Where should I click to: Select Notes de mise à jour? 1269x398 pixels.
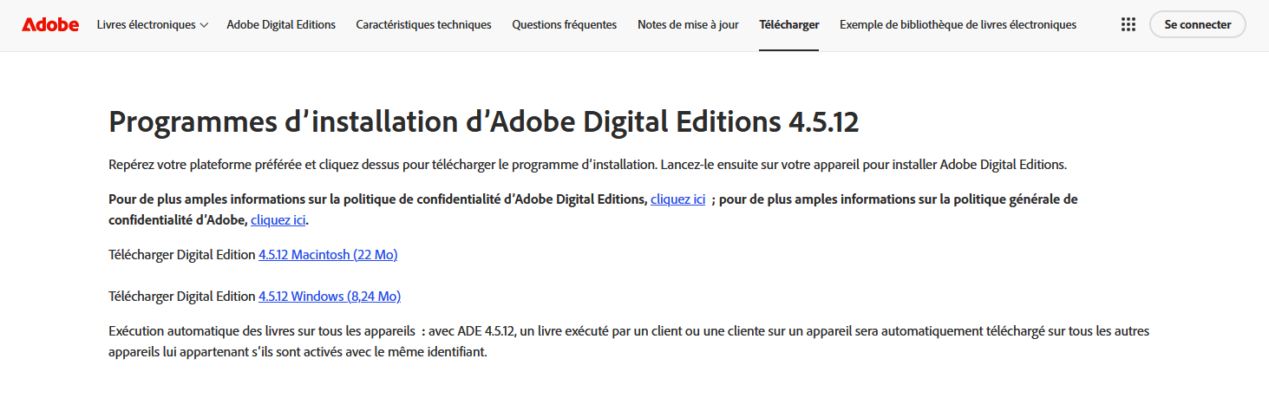[x=688, y=24]
